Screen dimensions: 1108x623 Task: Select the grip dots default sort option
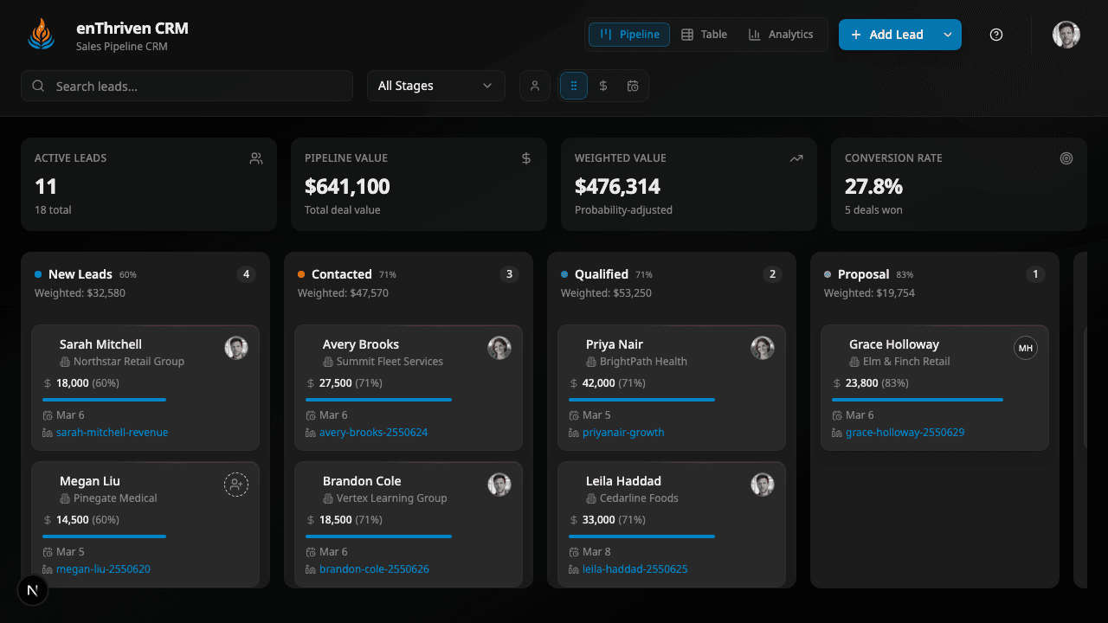point(574,86)
